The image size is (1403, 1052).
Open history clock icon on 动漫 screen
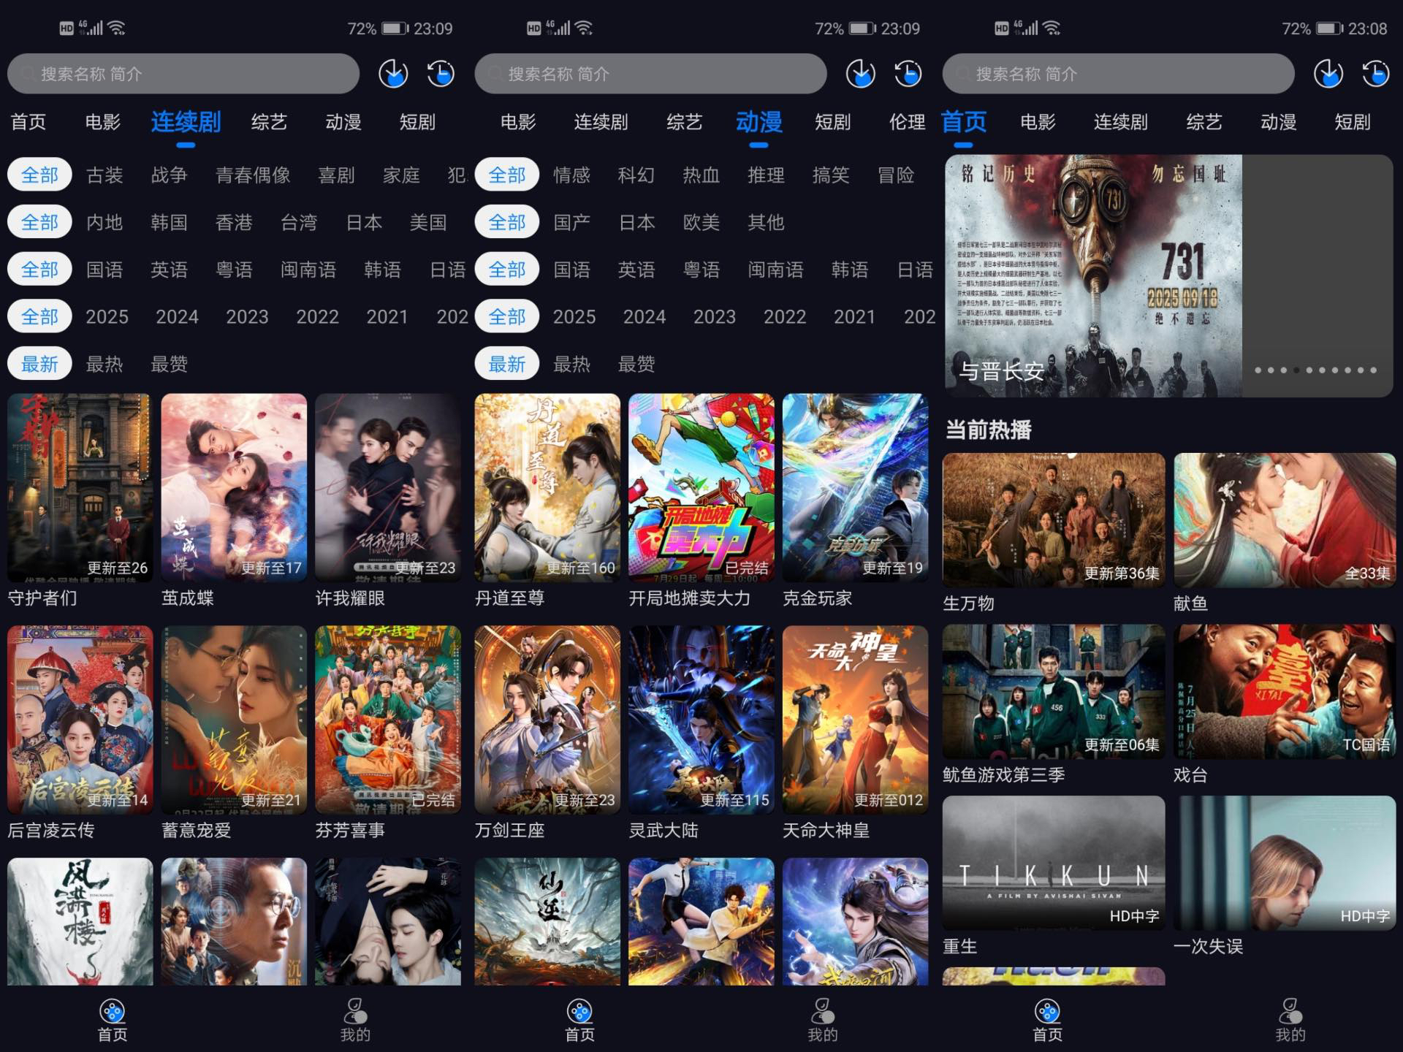908,74
